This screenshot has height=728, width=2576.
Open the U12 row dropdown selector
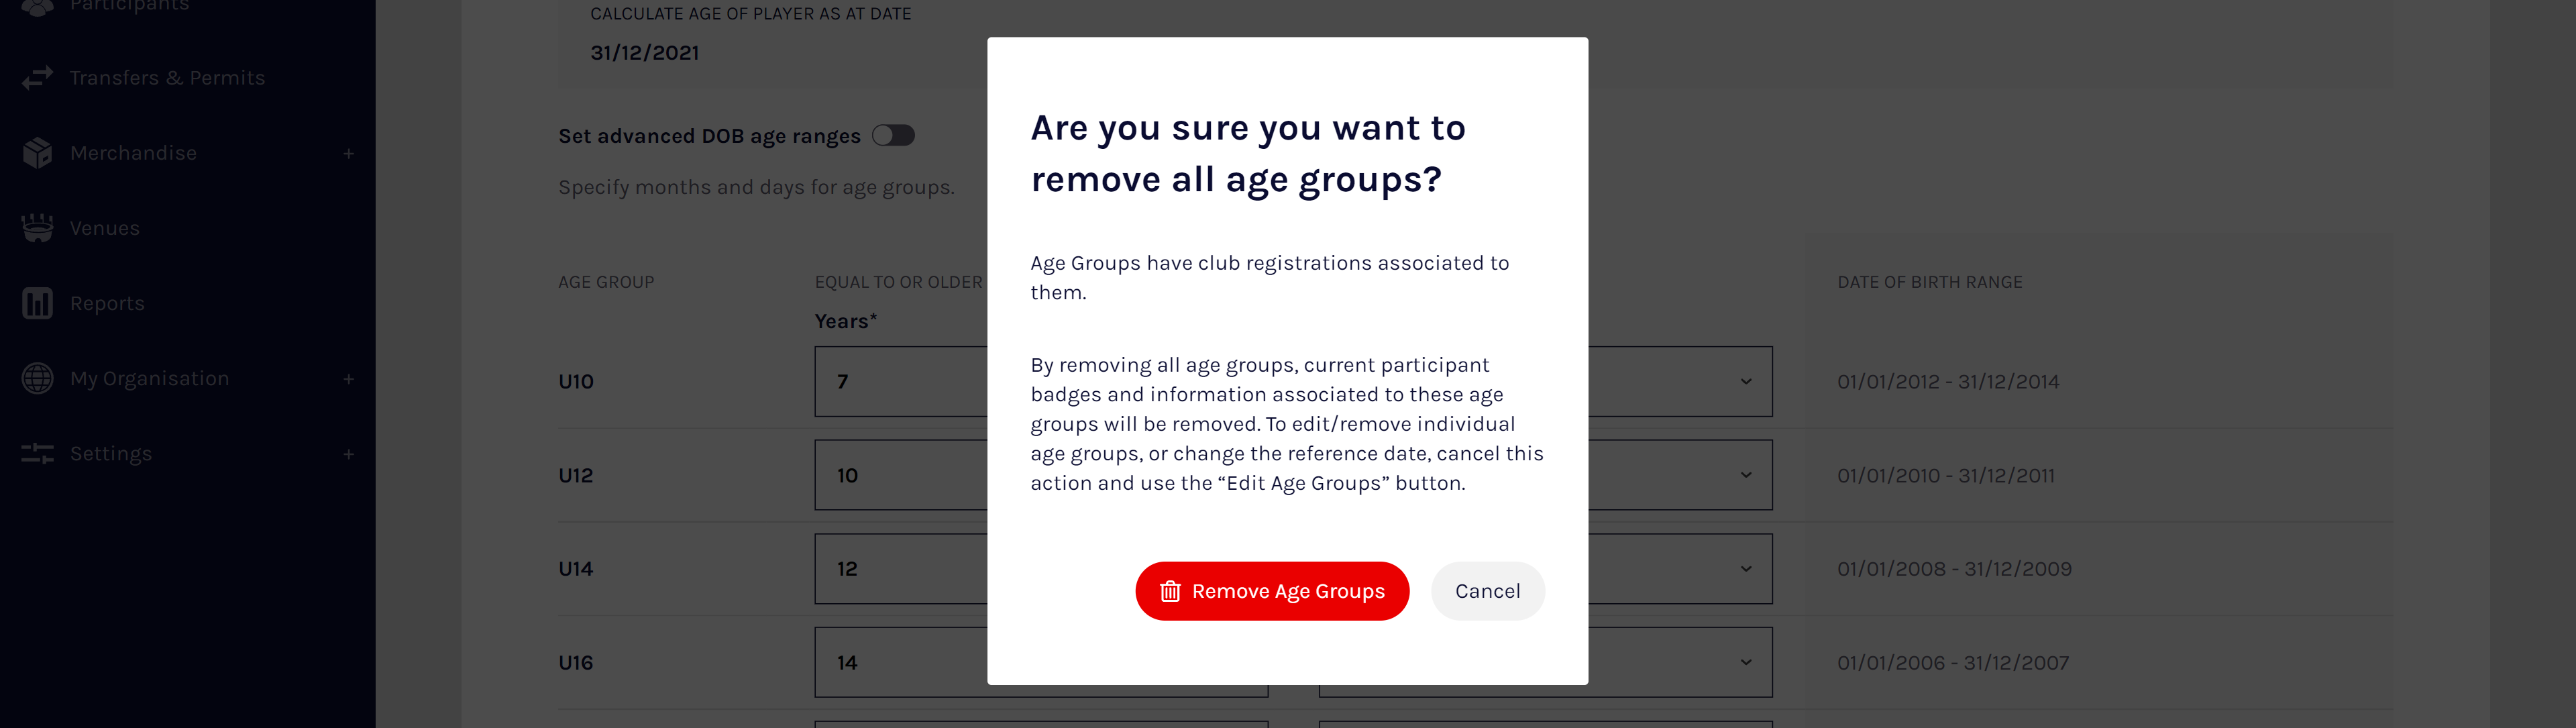(x=1745, y=475)
